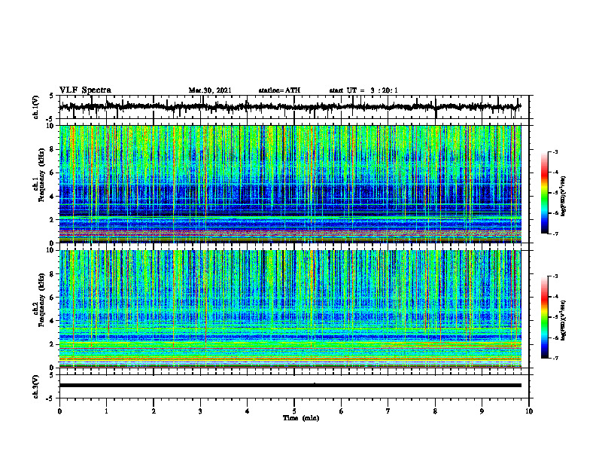Click the ch.1 colorbar "-3" tick value
Screen dimensions: 596x461
coord(555,152)
